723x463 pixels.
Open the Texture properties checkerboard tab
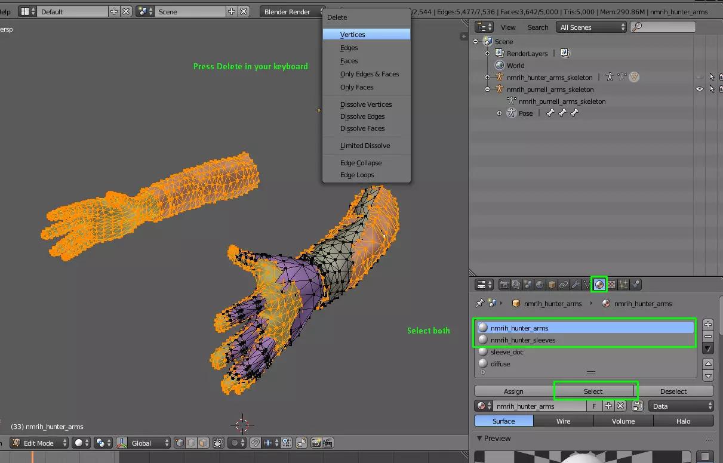point(611,285)
